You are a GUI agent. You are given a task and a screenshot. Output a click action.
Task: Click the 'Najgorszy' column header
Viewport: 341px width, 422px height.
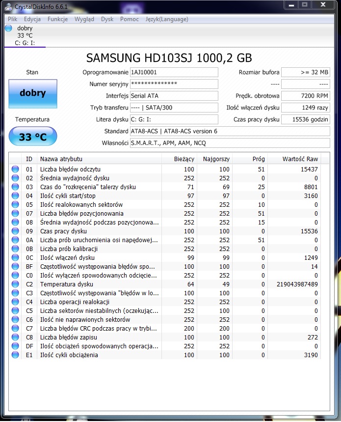pos(214,159)
